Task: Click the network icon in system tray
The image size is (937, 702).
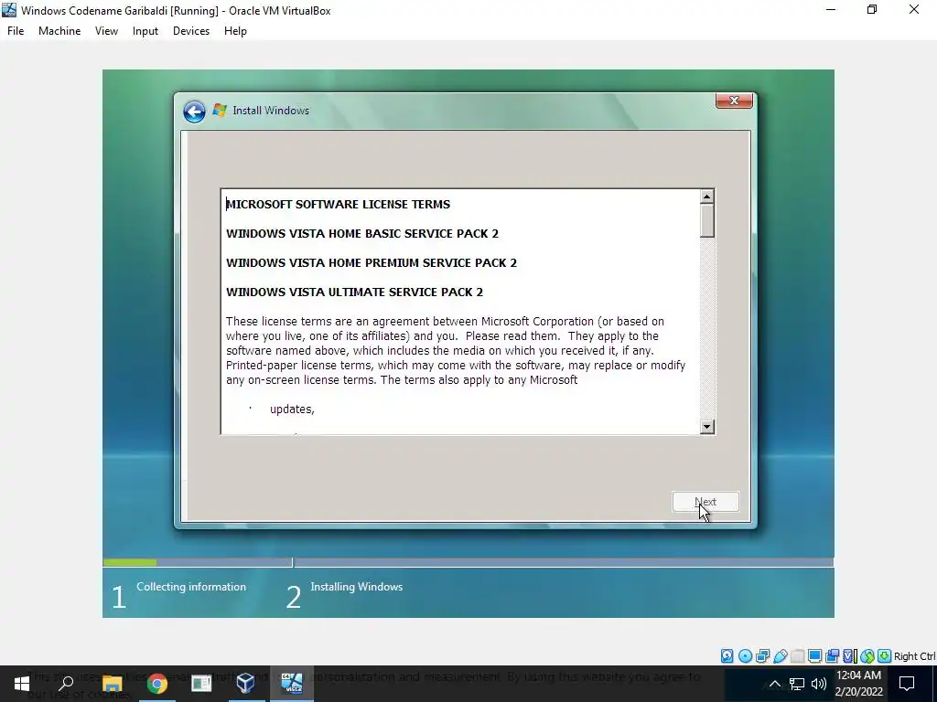Action: [x=797, y=684]
